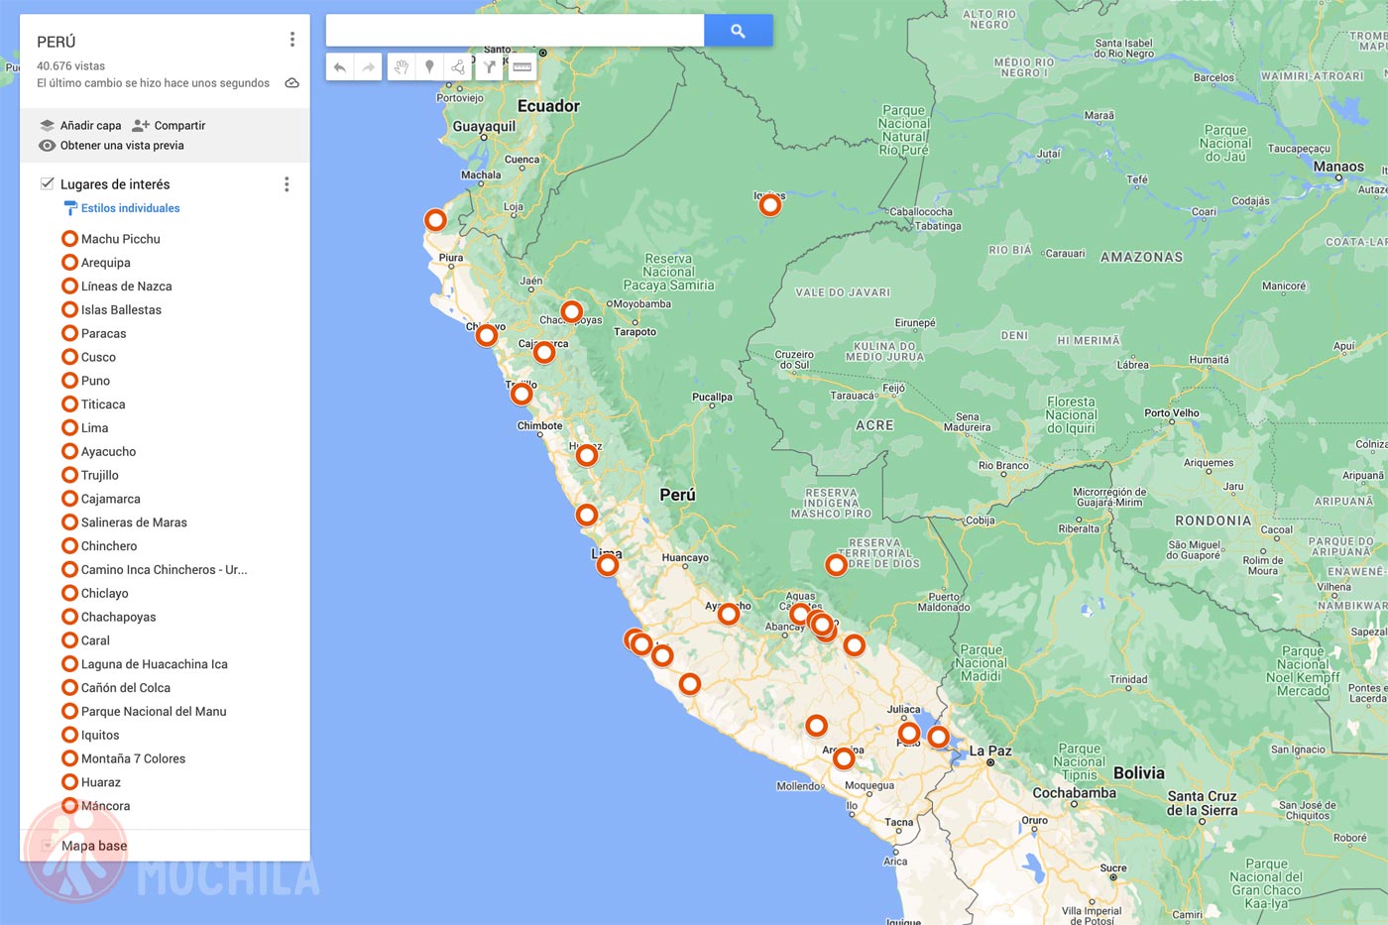This screenshot has width=1388, height=925.
Task: Select the add directions tool
Action: pos(490,67)
